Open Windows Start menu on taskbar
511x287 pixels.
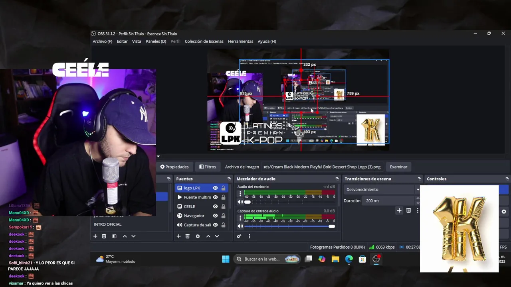pos(226,259)
